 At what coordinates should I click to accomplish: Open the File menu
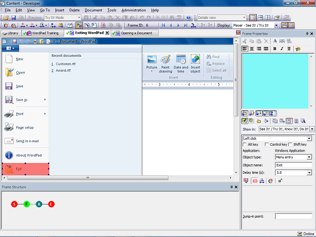tap(8, 10)
